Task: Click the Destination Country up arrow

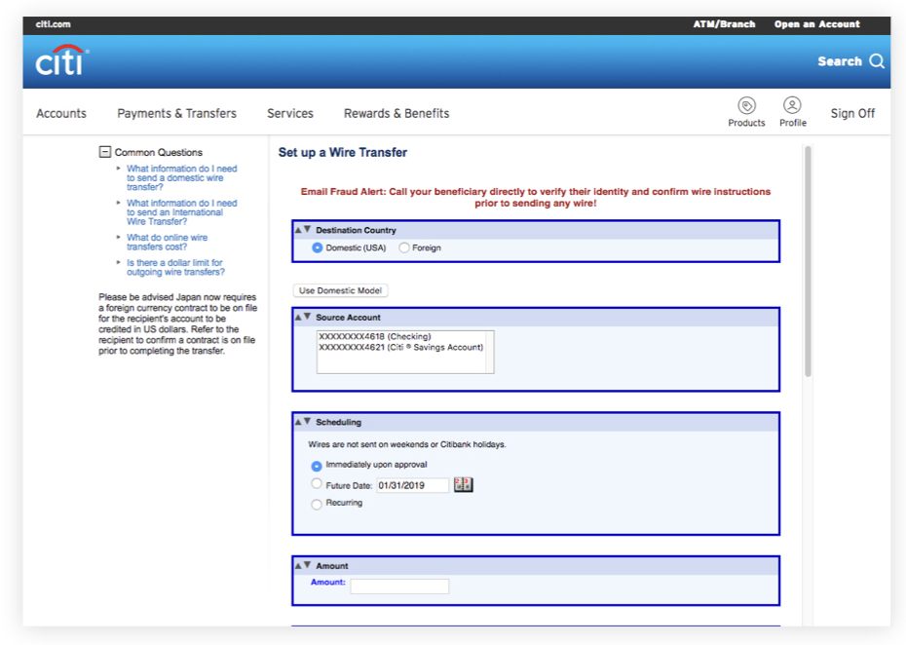Action: click(298, 231)
